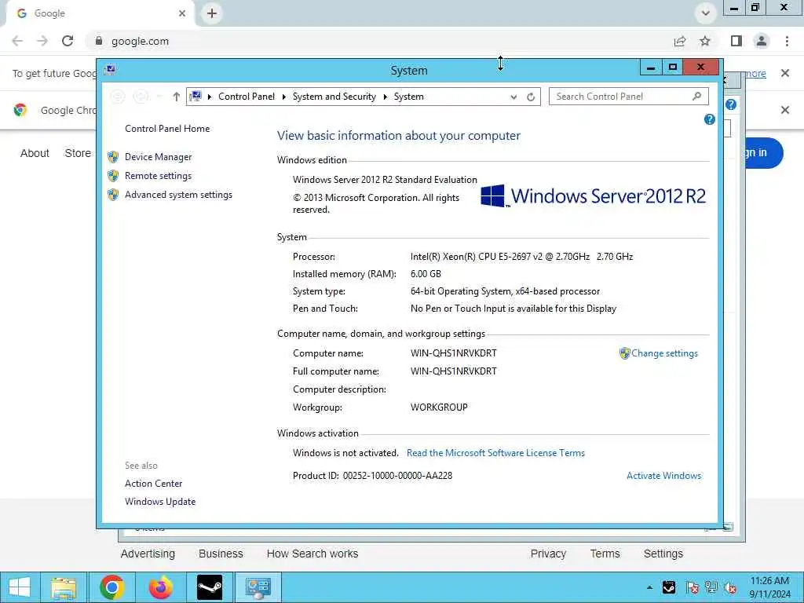This screenshot has height=603, width=804.
Task: Open Chrome tab search dropdown
Action: (706, 13)
